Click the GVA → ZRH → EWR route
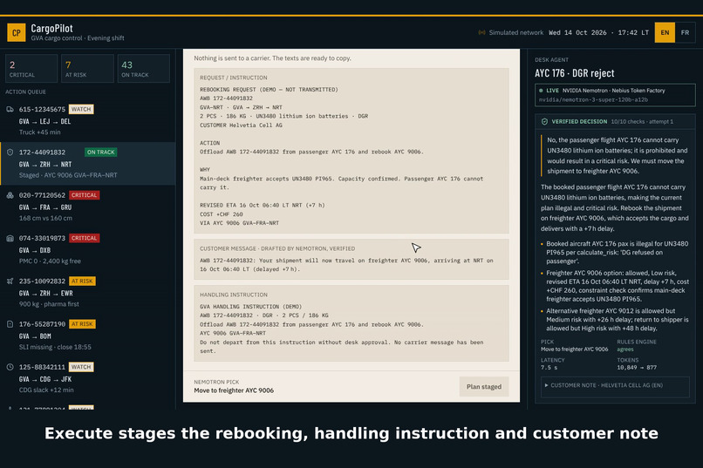This screenshot has width=703, height=468. [45, 294]
